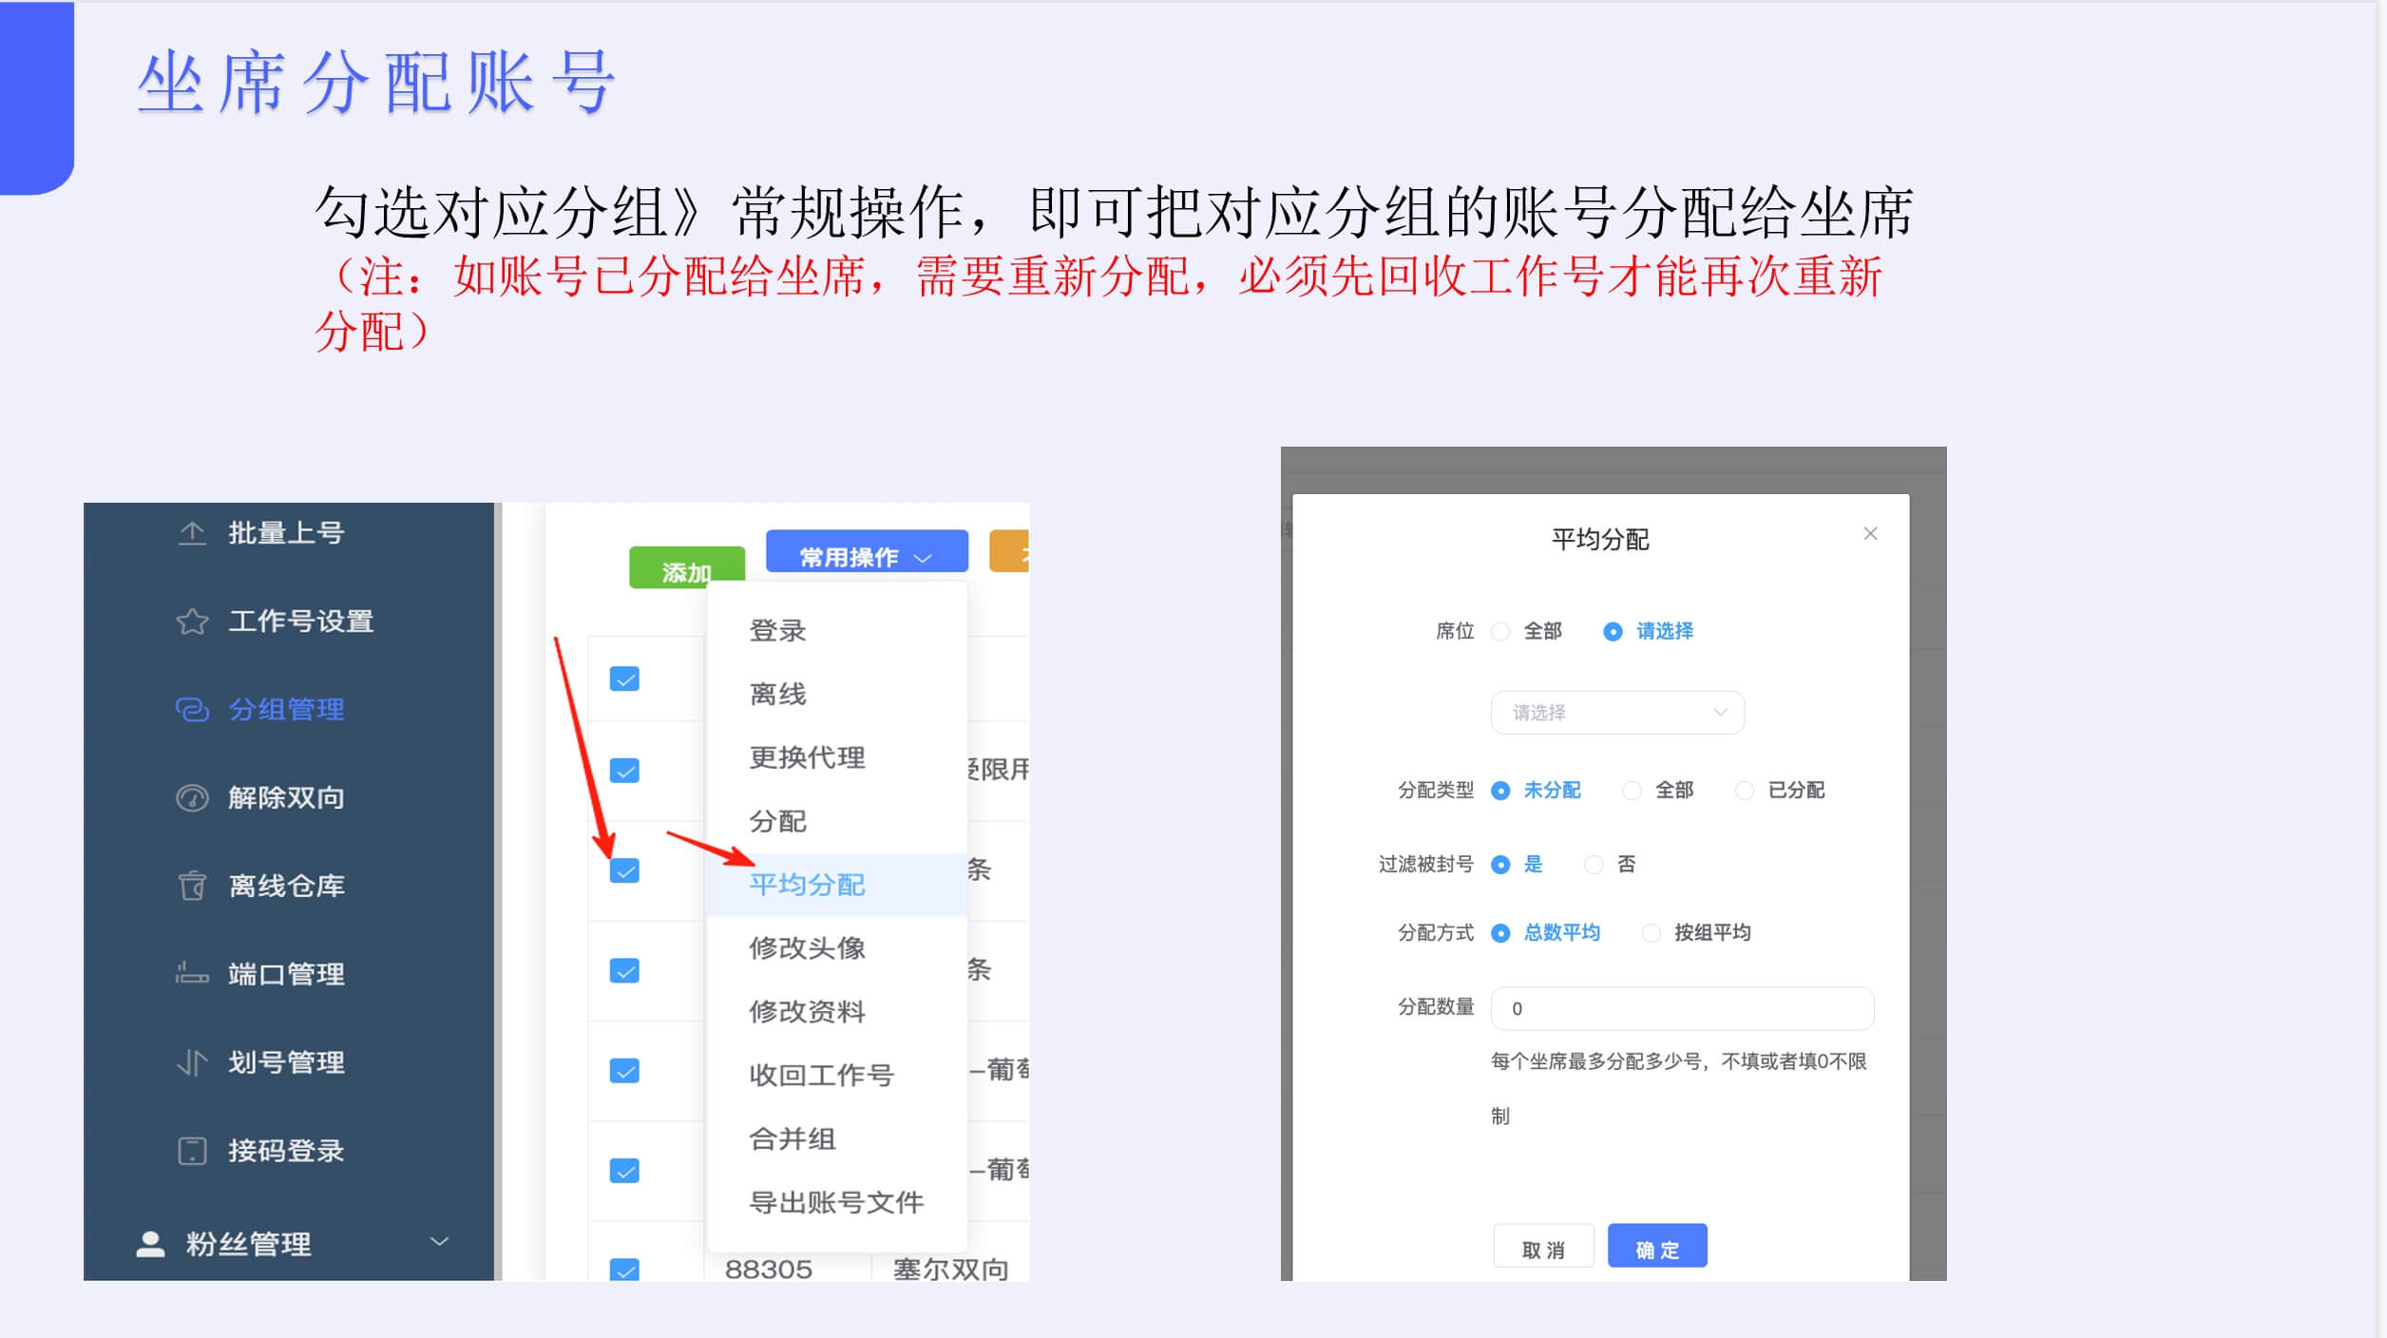
Task: Select the 批量上号 upload icon in sidebar
Action: click(x=190, y=533)
